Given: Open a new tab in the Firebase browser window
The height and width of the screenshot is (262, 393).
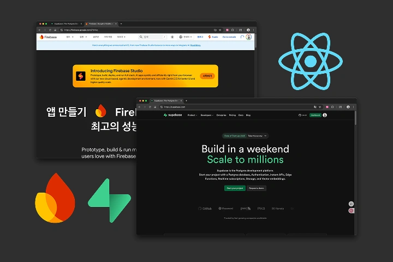Looking at the screenshot, I should (121, 24).
